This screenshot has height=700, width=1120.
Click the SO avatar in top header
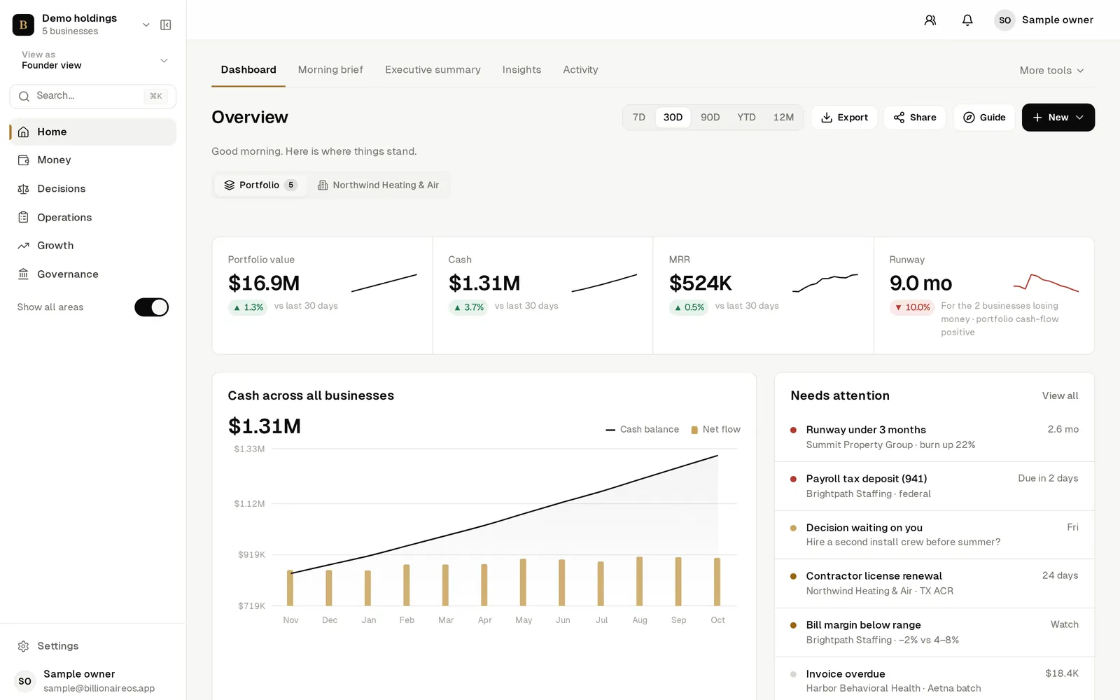click(1004, 20)
